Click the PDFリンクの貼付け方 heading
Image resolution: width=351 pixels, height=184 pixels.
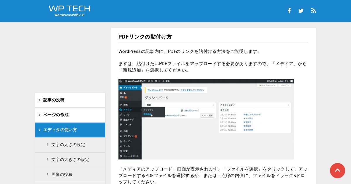point(145,37)
